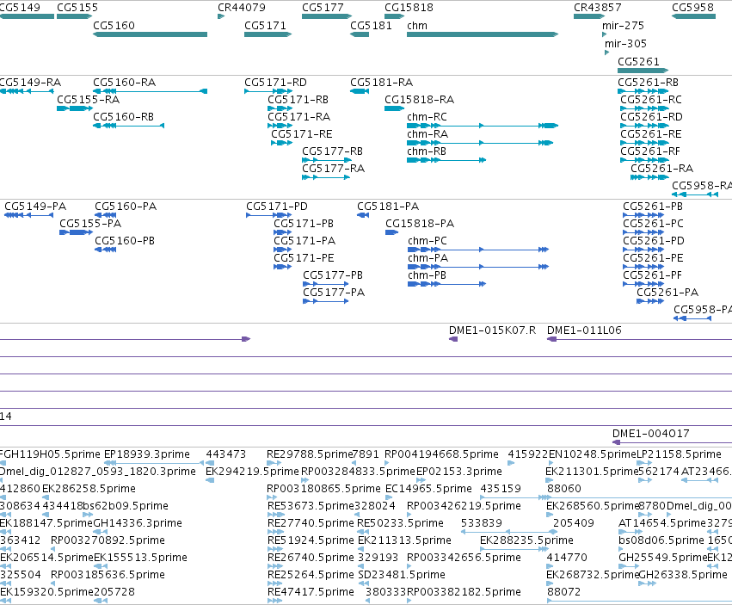This screenshot has height=605, width=732.
Task: Select protein CG5261-PA
Action: pyautogui.click(x=650, y=301)
